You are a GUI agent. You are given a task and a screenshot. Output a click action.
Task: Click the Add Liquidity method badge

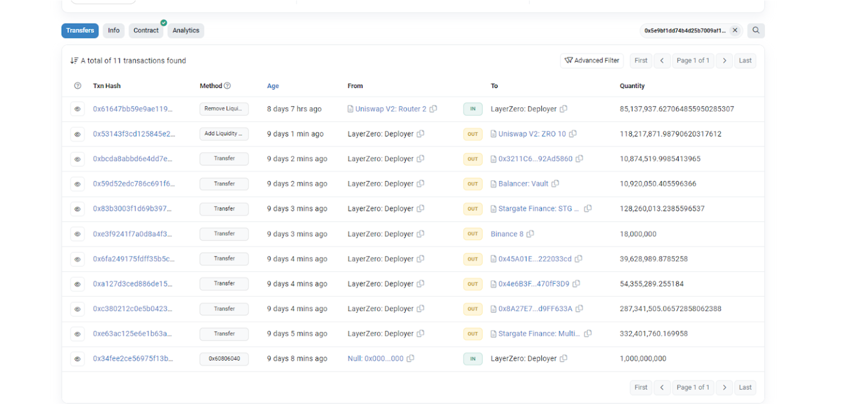pos(224,134)
